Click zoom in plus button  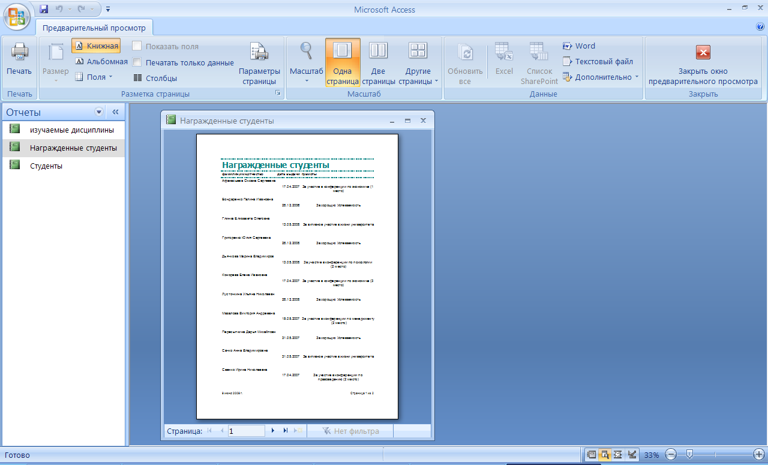pos(758,455)
